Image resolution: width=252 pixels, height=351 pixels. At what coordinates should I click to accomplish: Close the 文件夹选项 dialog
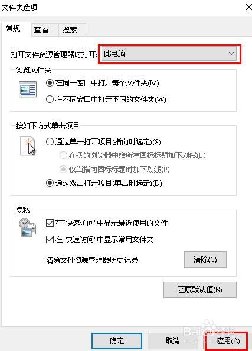(248, 8)
